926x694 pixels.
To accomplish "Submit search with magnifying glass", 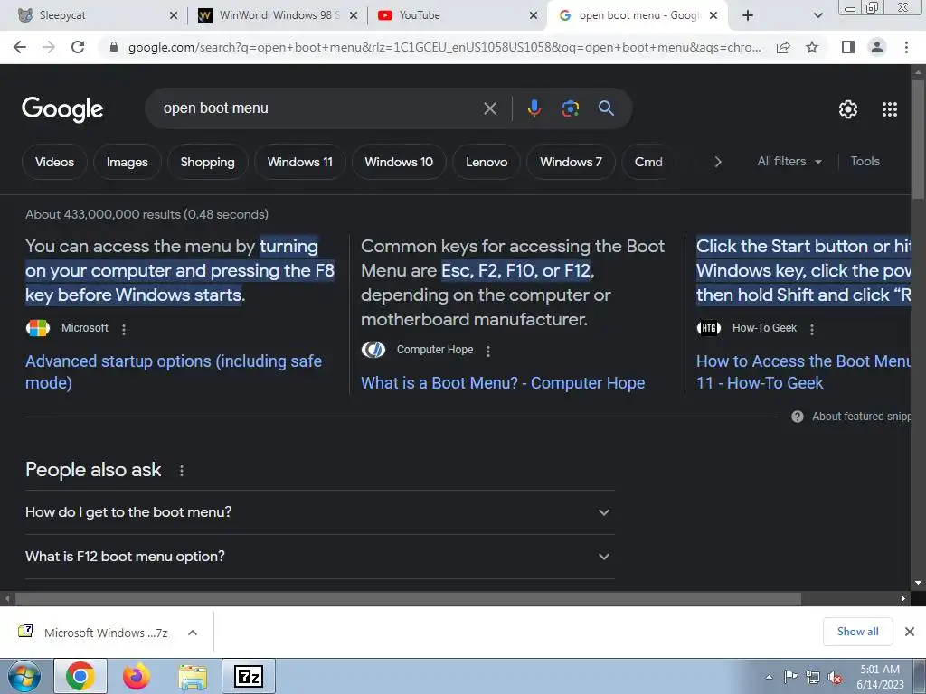I will point(606,108).
